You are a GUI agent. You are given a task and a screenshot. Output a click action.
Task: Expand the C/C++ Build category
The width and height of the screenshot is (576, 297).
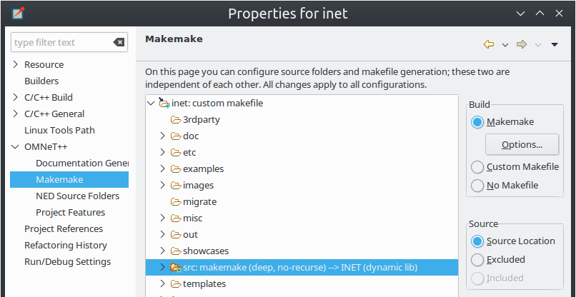coord(15,97)
